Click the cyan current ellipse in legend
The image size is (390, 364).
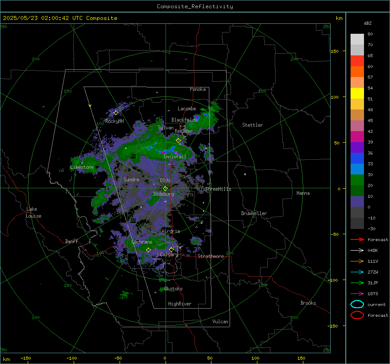coord(357,304)
